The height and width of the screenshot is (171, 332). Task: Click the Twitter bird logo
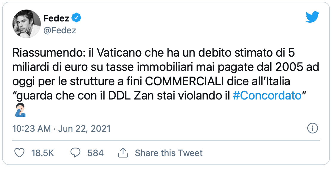312,17
